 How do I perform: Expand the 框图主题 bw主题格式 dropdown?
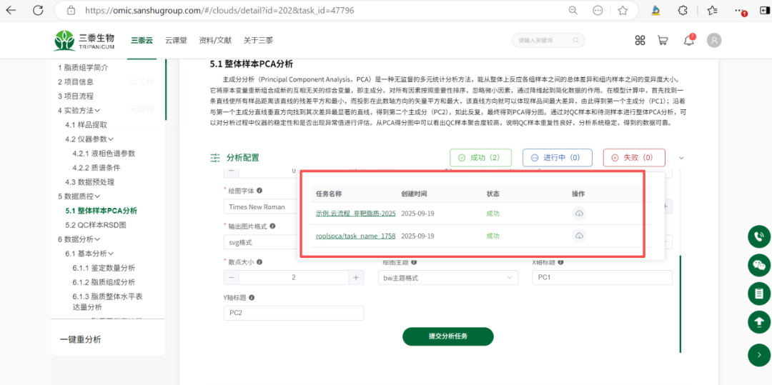point(450,278)
